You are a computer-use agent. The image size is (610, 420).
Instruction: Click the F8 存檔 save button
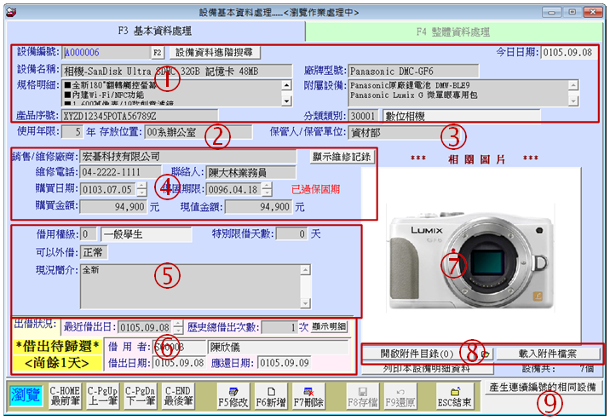click(362, 396)
